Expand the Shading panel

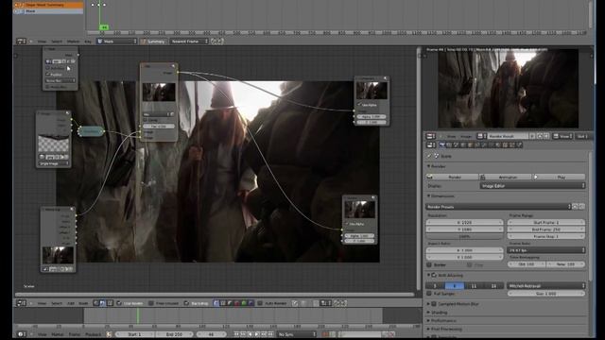pyautogui.click(x=428, y=313)
